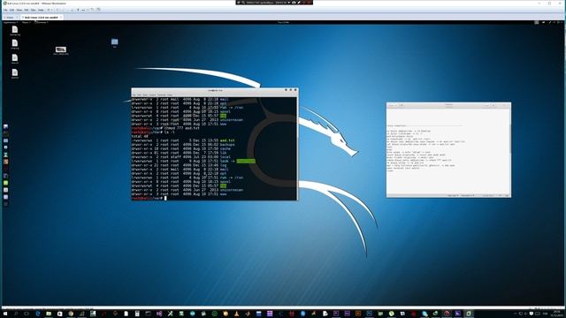Image resolution: width=566 pixels, height=318 pixels.
Task: Open the terminal window Edit menu
Action: coord(139,95)
